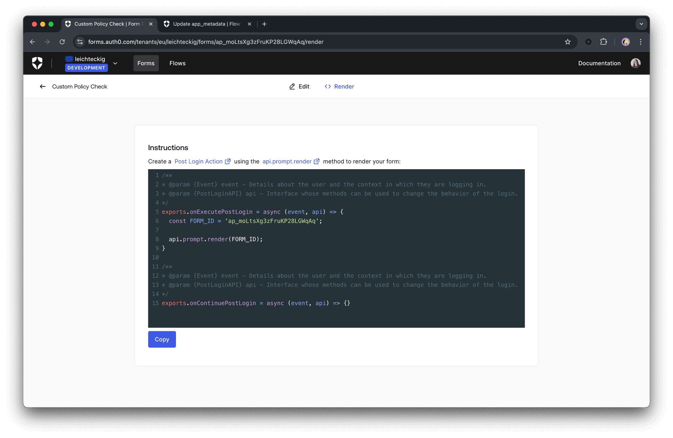Click the DEVELOPMENT tenant badge
Viewport: 673px width, 438px height.
[86, 68]
